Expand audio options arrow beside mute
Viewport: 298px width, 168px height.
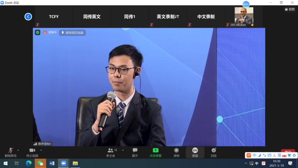pyautogui.click(x=18, y=150)
